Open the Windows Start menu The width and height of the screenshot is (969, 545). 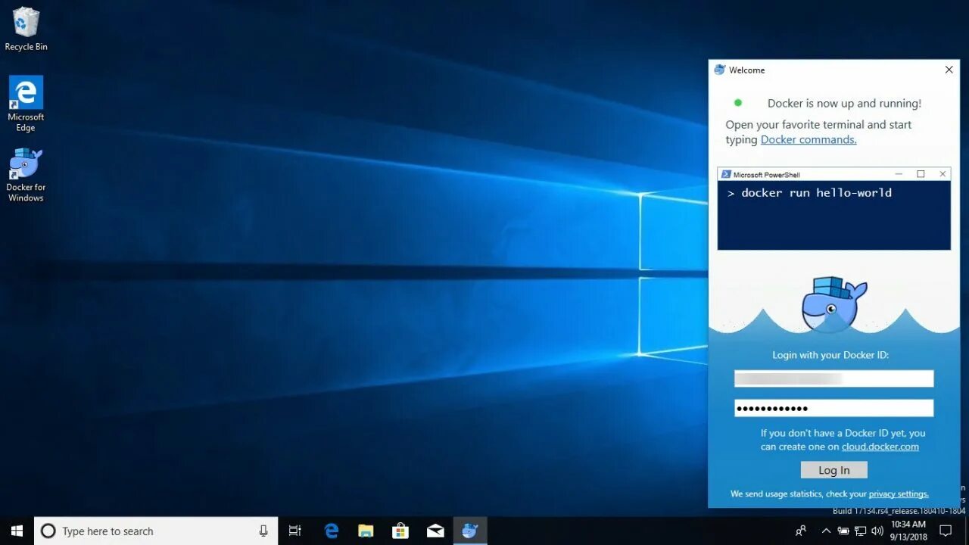pos(17,531)
